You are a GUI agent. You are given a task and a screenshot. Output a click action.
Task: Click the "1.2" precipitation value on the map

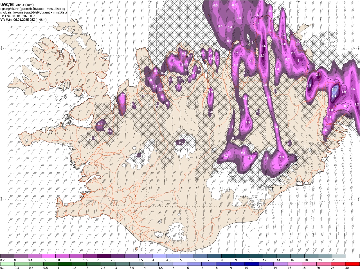click(x=257, y=23)
